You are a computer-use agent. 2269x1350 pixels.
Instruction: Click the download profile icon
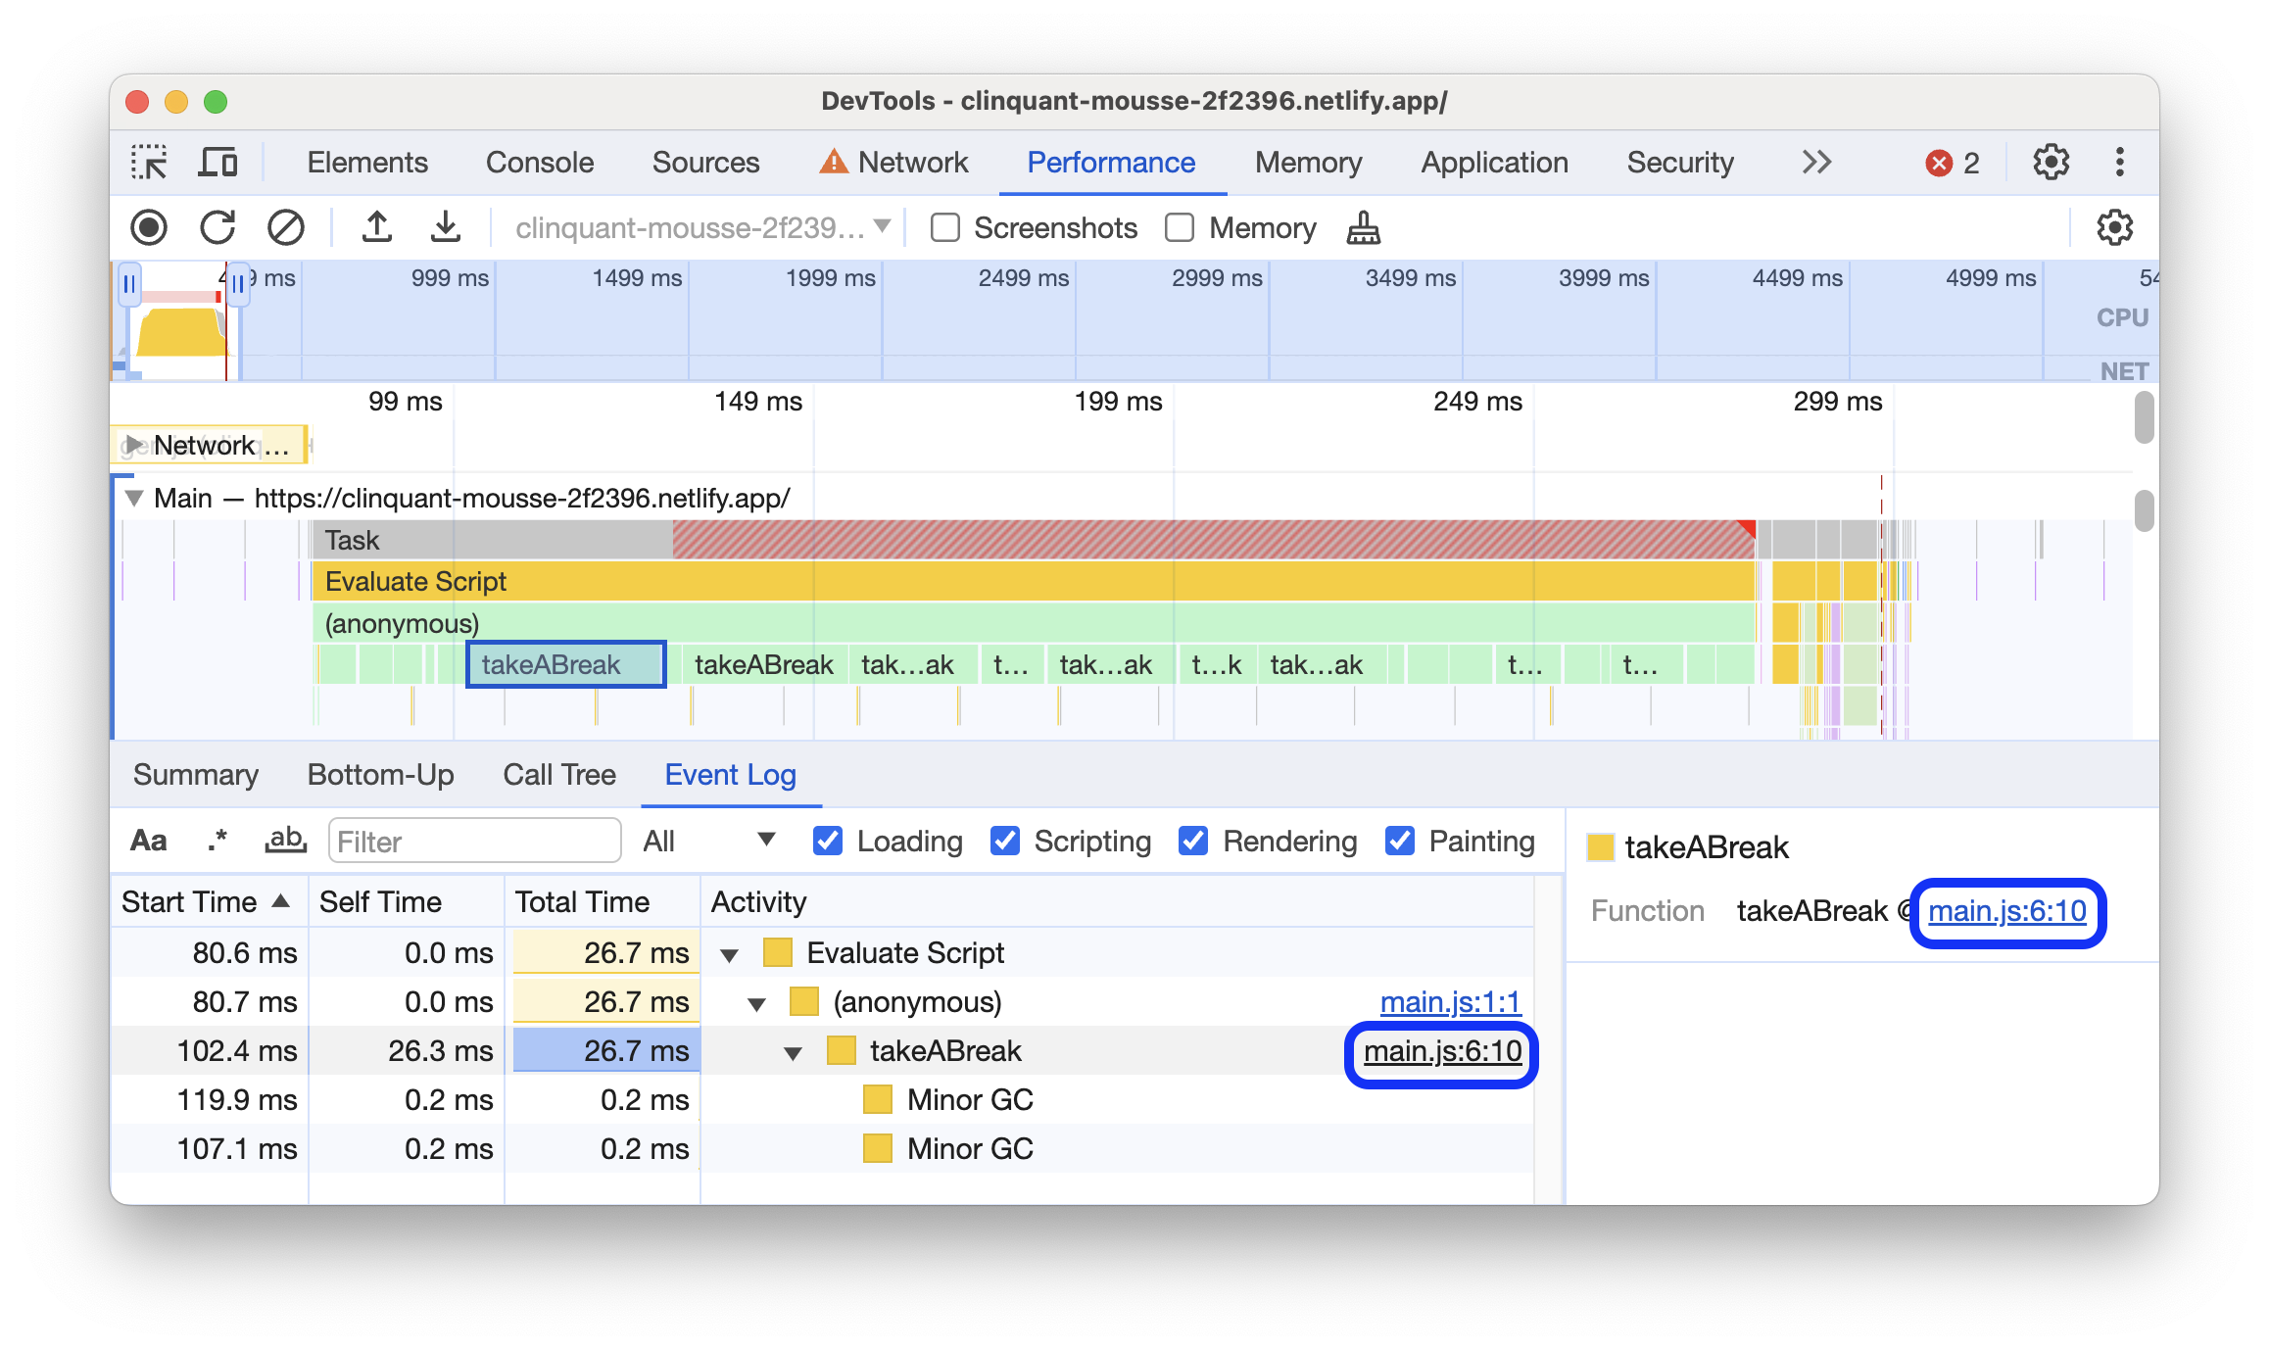point(444,226)
